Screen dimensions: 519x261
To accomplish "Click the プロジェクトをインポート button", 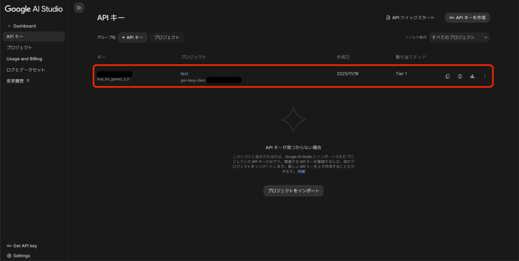I will tap(293, 191).
